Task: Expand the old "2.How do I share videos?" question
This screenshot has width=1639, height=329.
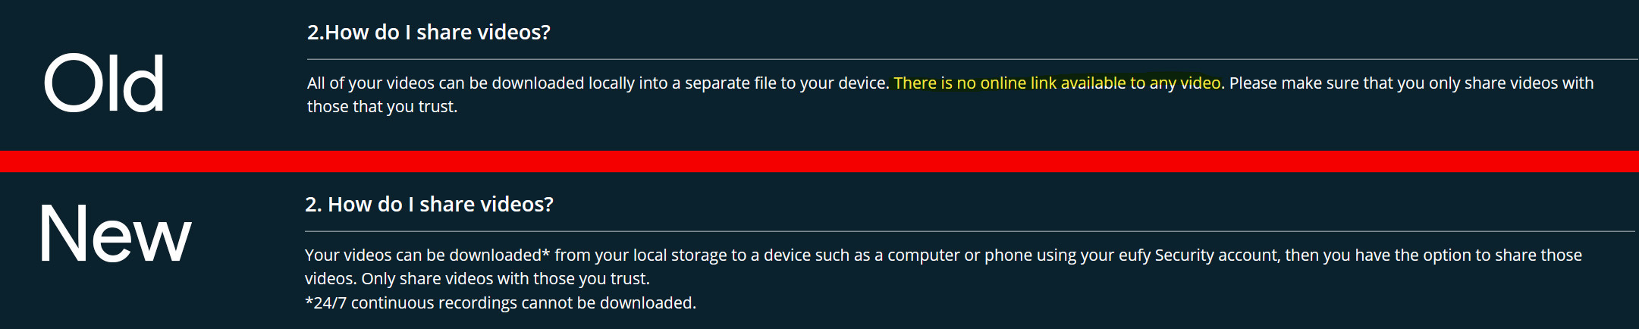Action: [429, 32]
